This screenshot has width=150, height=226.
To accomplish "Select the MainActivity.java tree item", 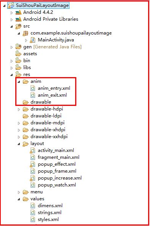I will 56,40.
